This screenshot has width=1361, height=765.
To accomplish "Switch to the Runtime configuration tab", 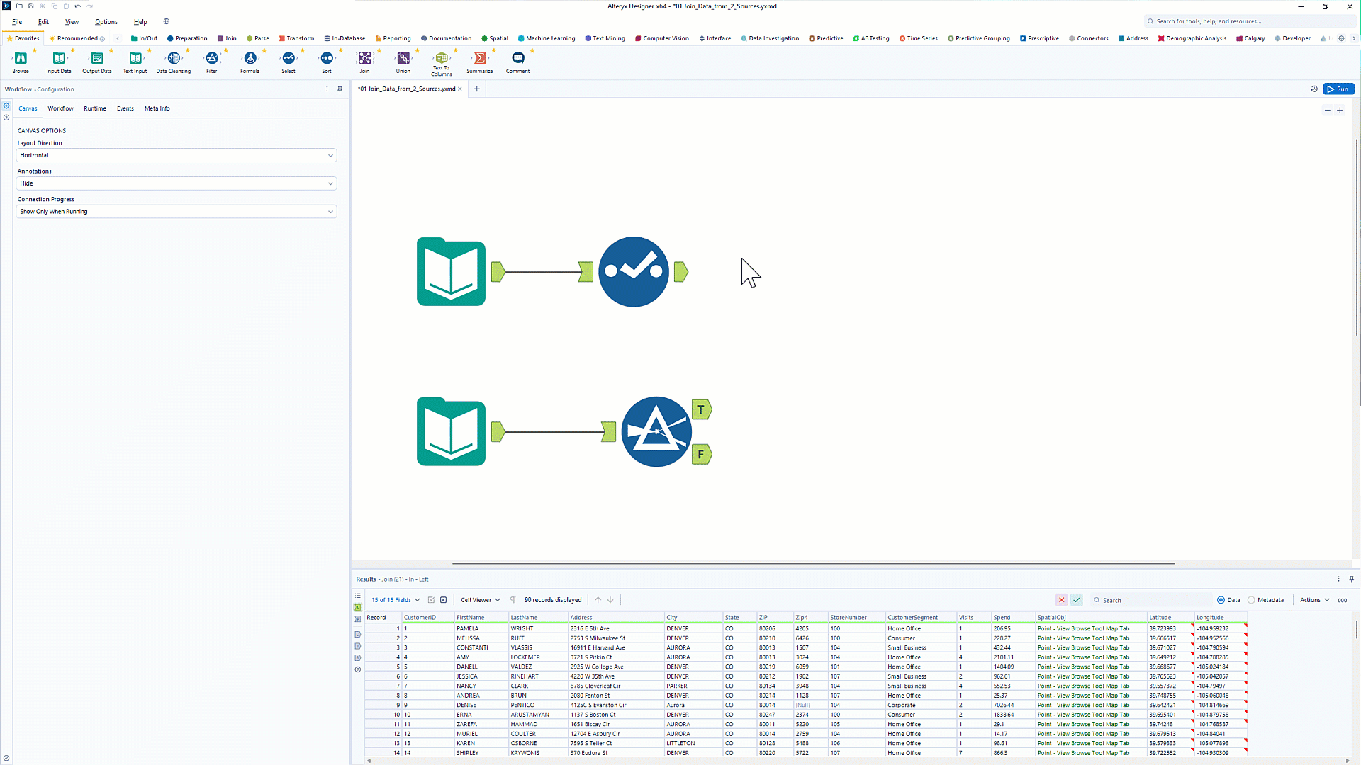I will tap(94, 108).
